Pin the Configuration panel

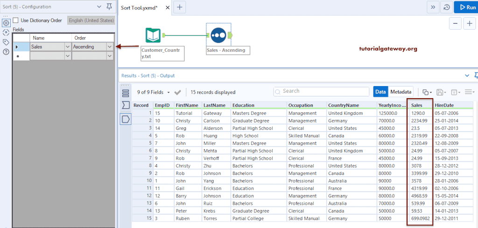pyautogui.click(x=109, y=7)
